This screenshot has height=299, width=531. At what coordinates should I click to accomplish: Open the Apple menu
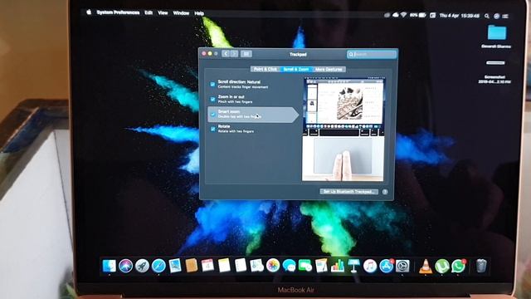[89, 12]
